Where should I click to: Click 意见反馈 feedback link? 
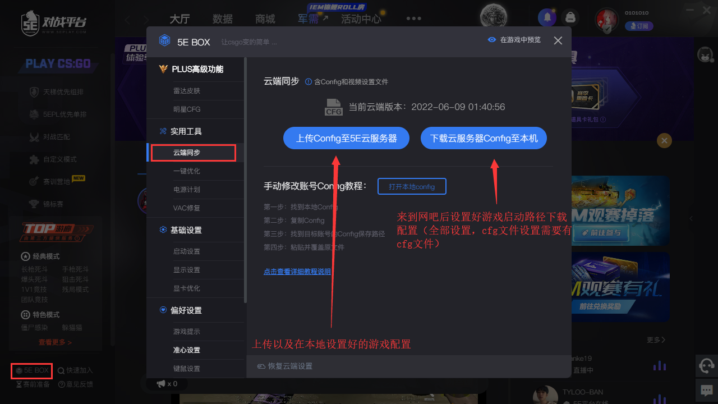[76, 384]
